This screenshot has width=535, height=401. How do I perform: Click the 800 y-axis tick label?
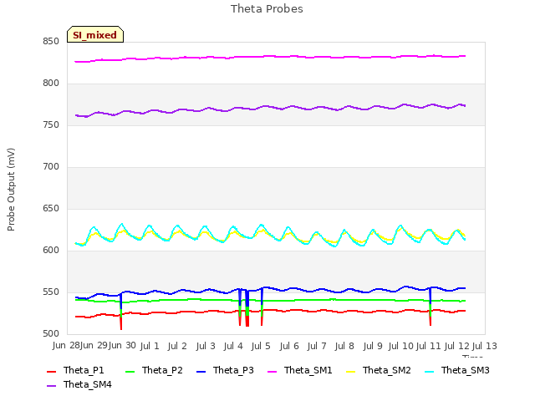point(51,84)
